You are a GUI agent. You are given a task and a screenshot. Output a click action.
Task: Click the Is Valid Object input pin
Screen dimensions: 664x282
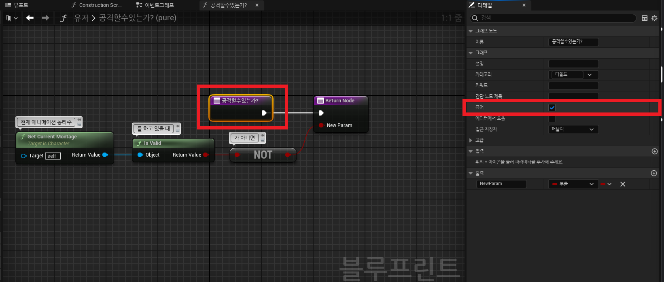point(140,155)
